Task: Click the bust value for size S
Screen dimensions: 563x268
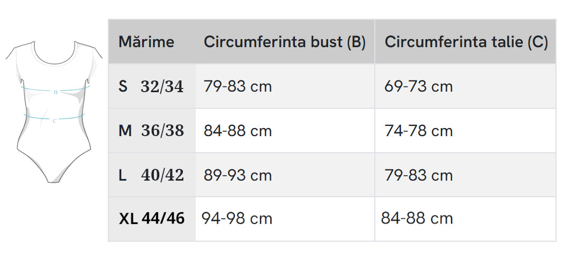Action: 238,86
